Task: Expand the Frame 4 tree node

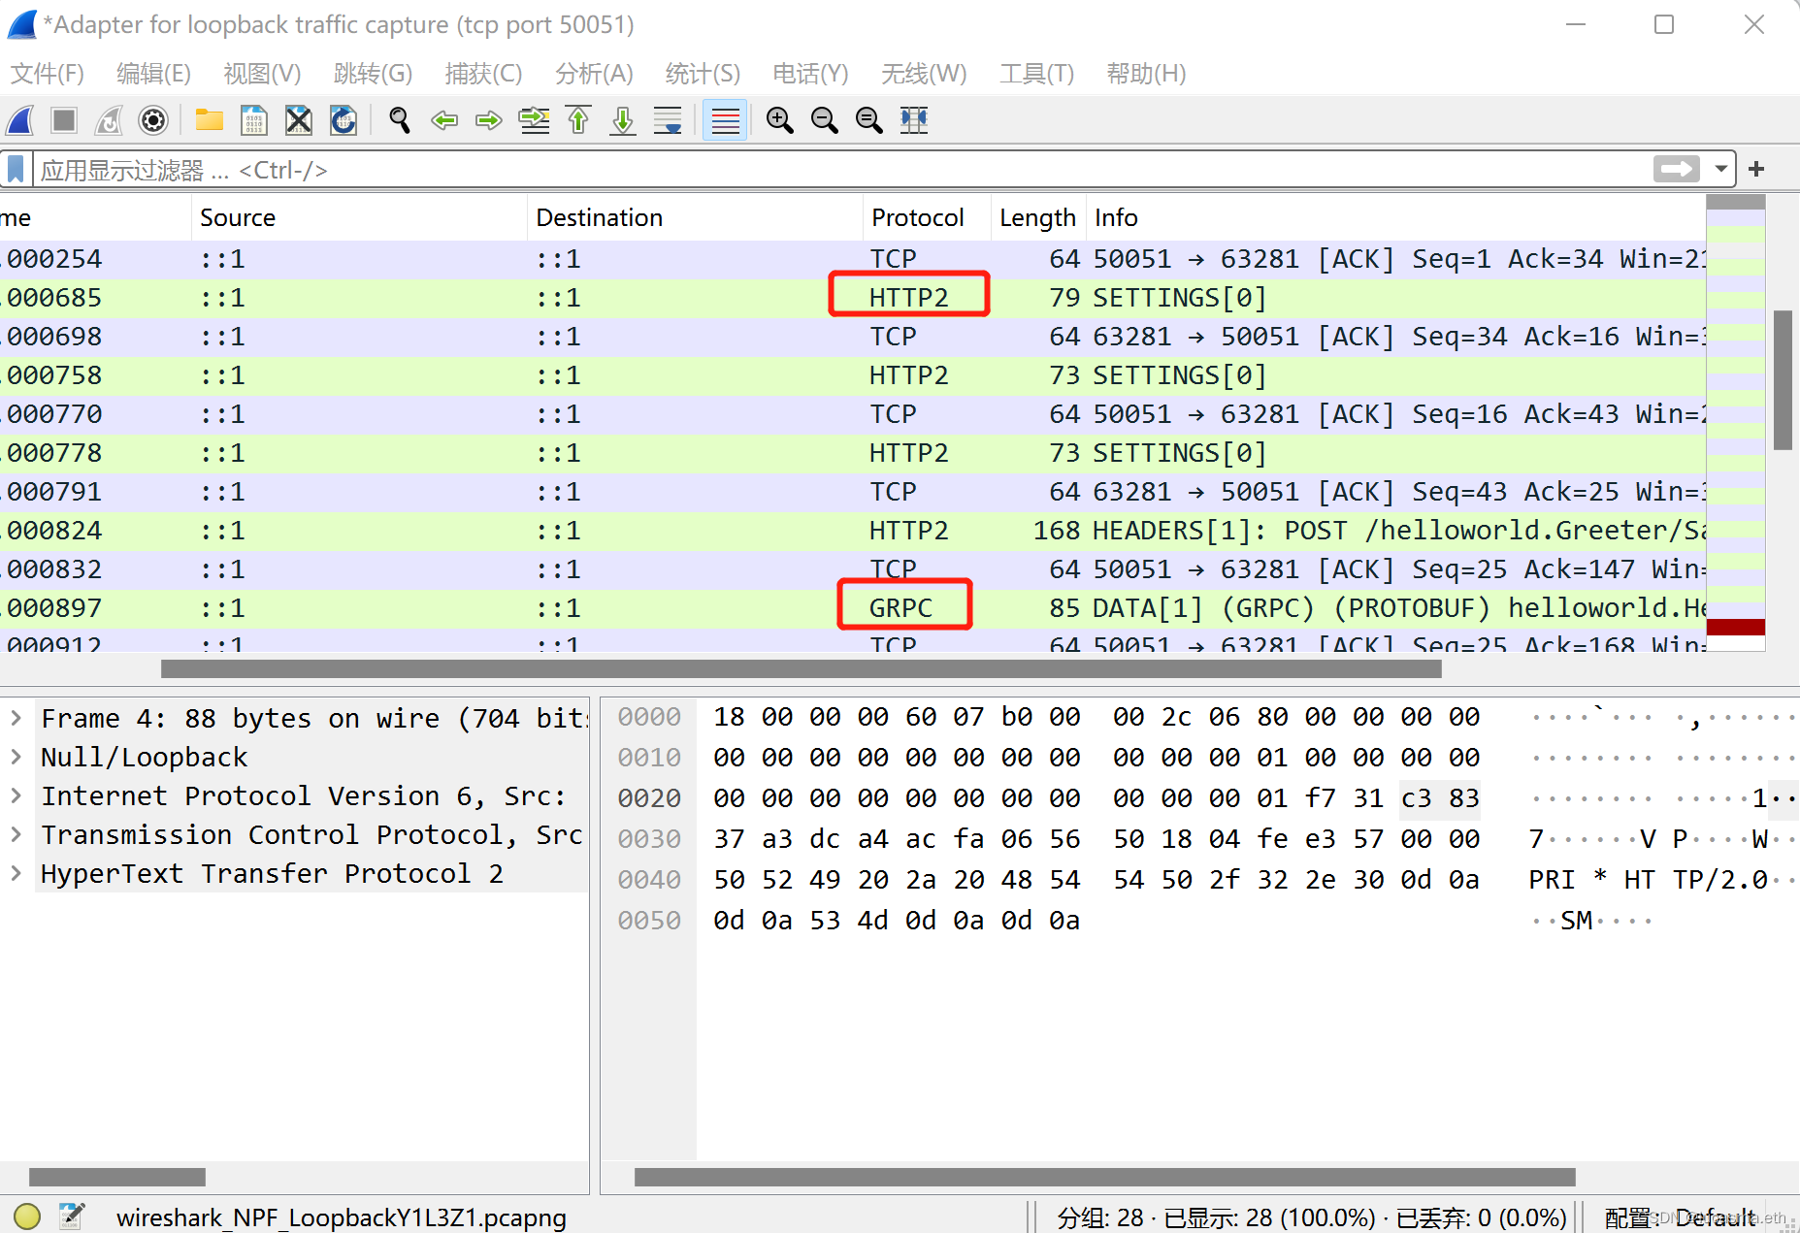Action: 16,718
